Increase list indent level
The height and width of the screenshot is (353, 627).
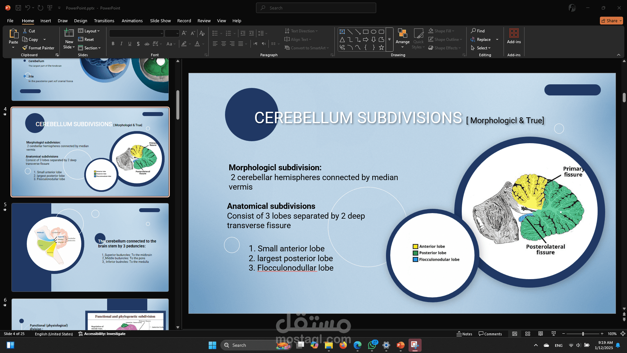pyautogui.click(x=251, y=33)
